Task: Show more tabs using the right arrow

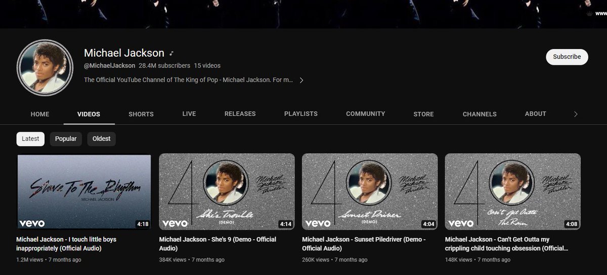Action: click(x=576, y=114)
